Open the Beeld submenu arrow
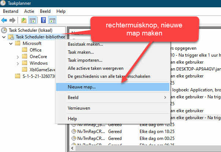The image size is (221, 152). pos(165,97)
